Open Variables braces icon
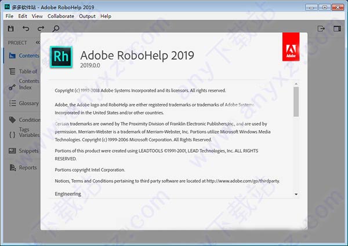The width and height of the screenshot is (348, 246). (x=12, y=135)
